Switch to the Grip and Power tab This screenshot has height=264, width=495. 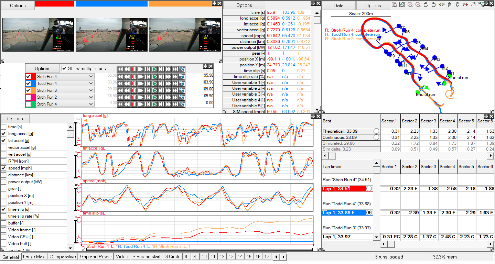pos(96,257)
